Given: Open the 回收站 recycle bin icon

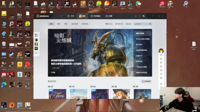Looking at the screenshot, I should click(x=4, y=45).
